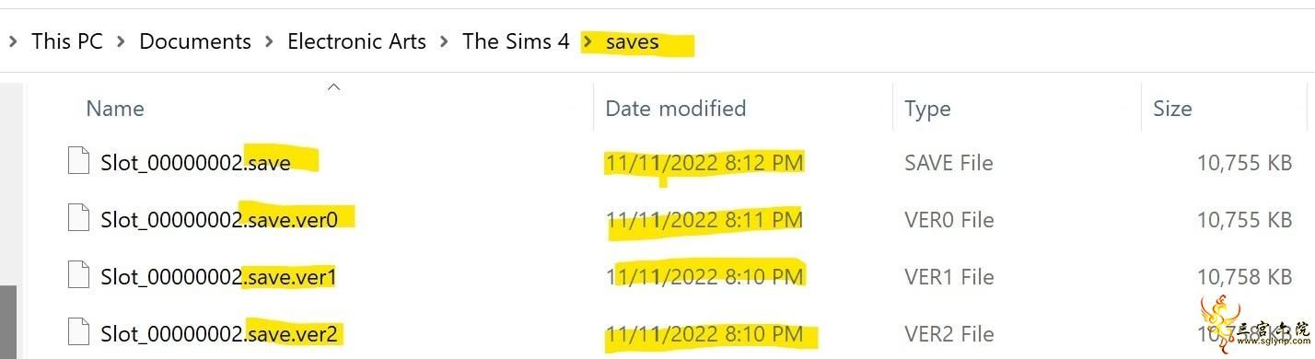
Task: Click the navigation pane scrollbar on left edge
Action: click(x=9, y=221)
